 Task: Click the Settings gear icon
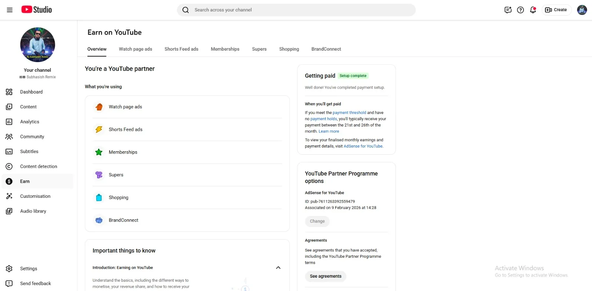point(9,269)
